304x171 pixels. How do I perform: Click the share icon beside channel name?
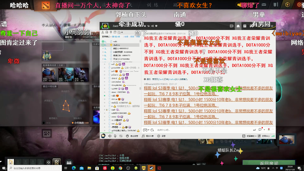click(x=153, y=26)
